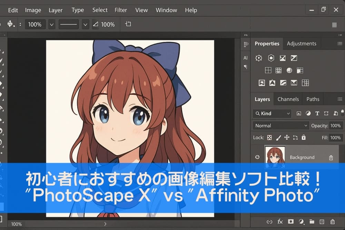This screenshot has height=230, width=345.
Task: Click the layer Opacity 100% field
Action: pos(335,126)
